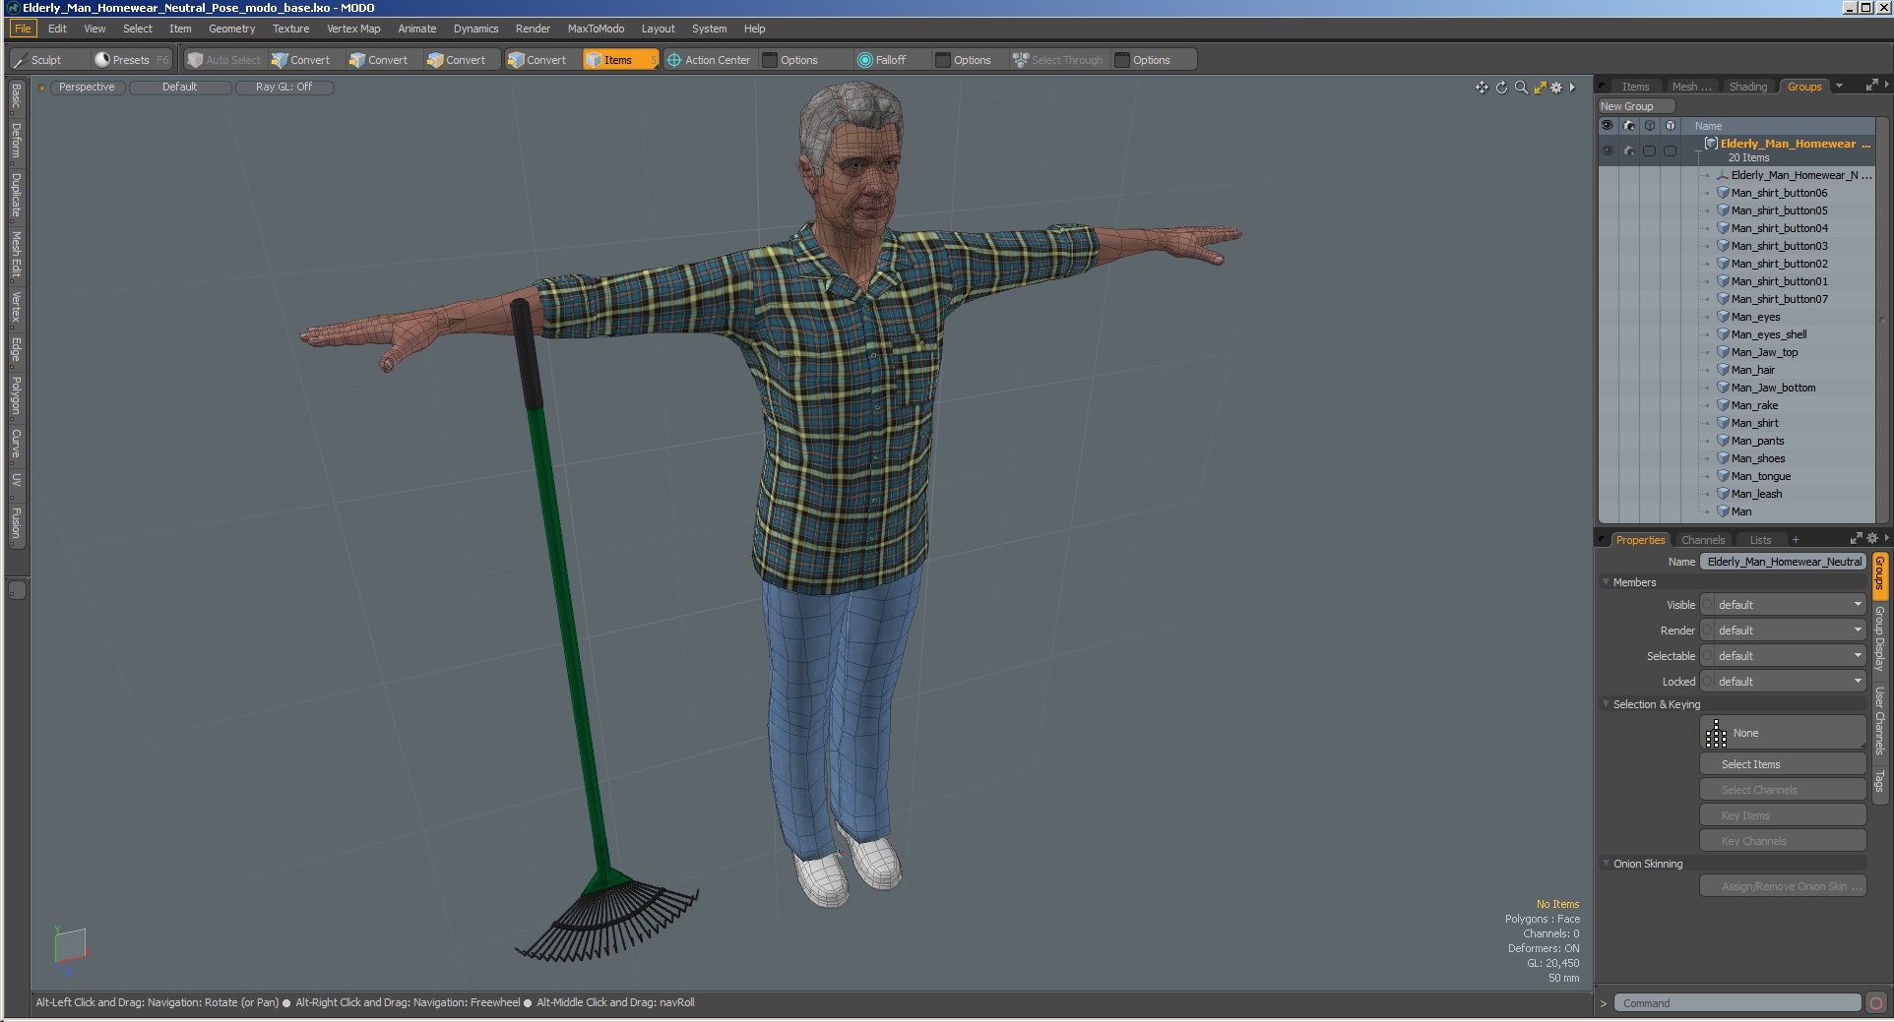Switch to the Channels tab
The height and width of the screenshot is (1022, 1894).
coord(1703,540)
